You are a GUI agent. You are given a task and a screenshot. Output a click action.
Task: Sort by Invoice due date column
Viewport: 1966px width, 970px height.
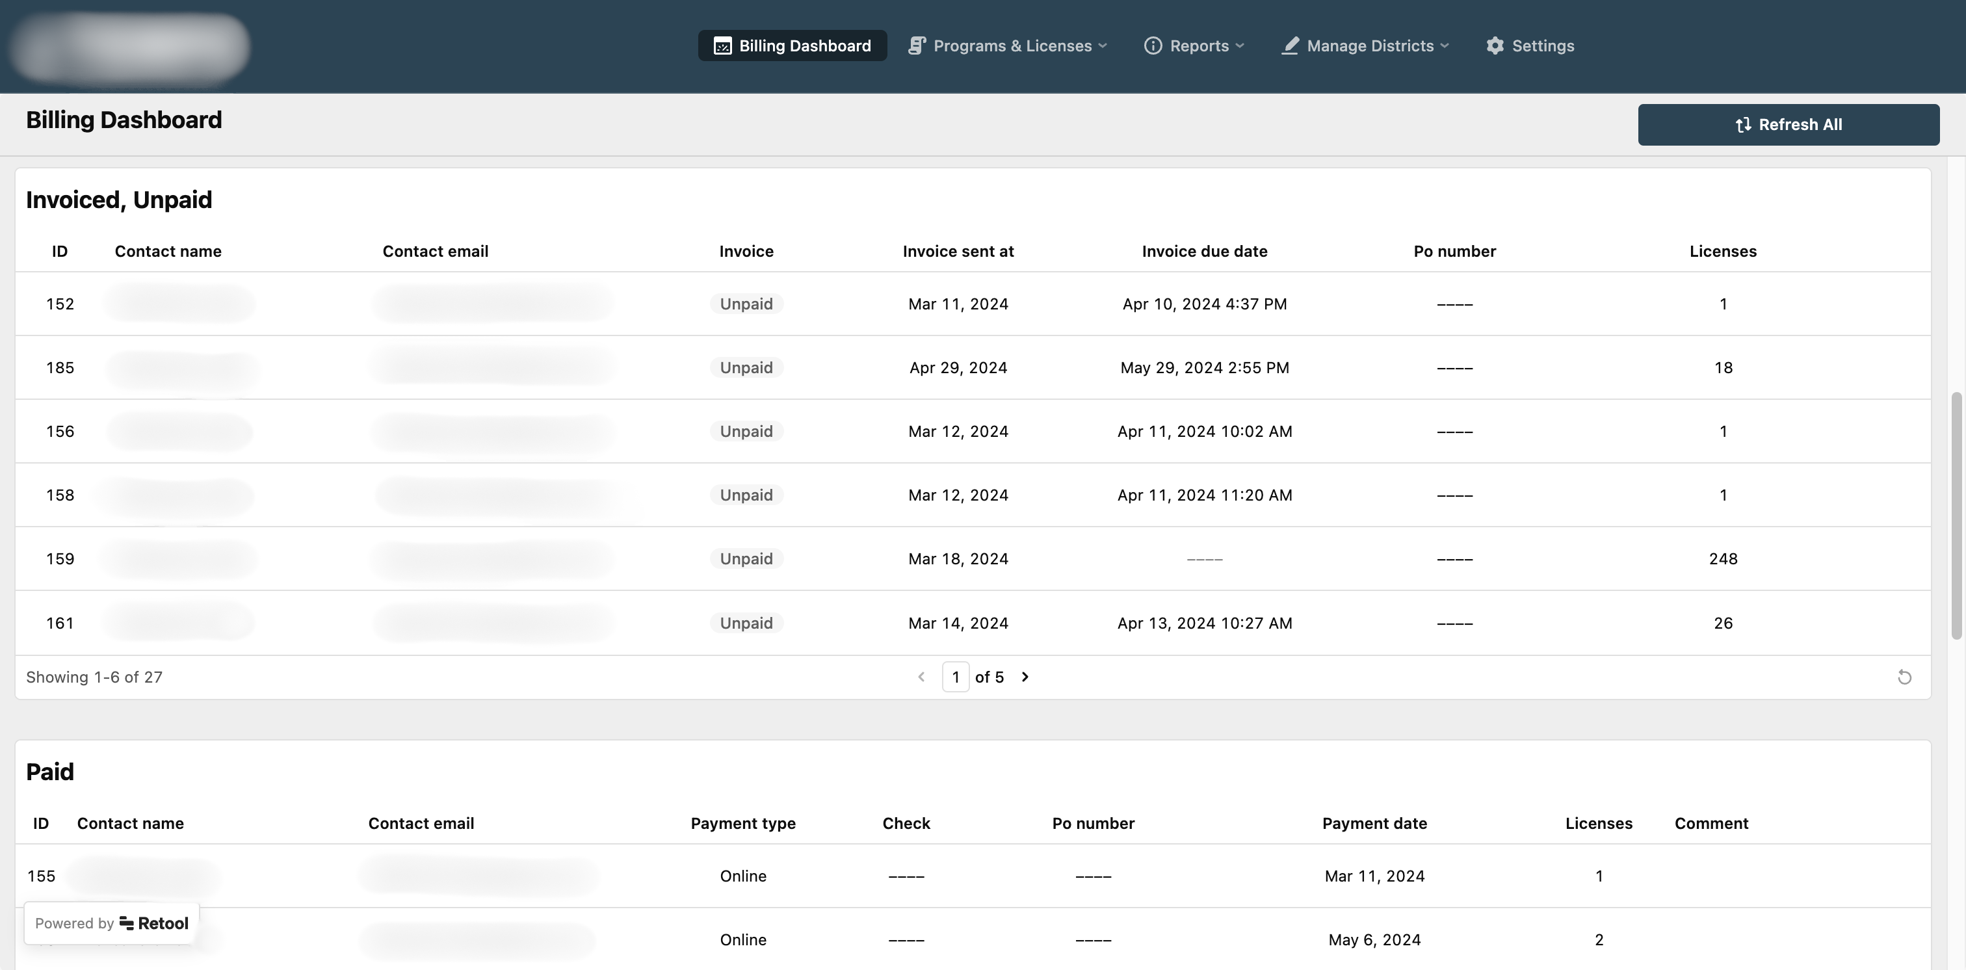tap(1204, 251)
